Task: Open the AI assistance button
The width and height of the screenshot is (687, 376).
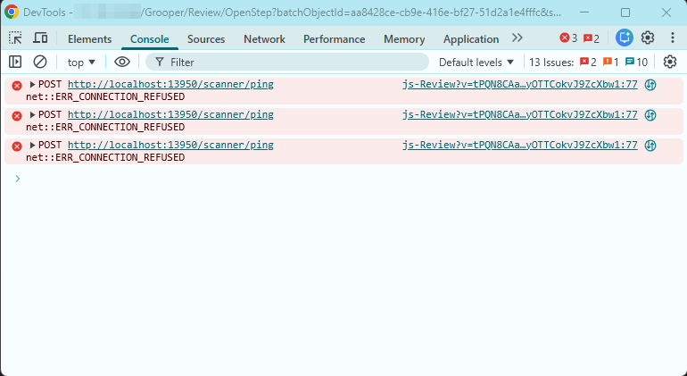Action: (x=624, y=38)
